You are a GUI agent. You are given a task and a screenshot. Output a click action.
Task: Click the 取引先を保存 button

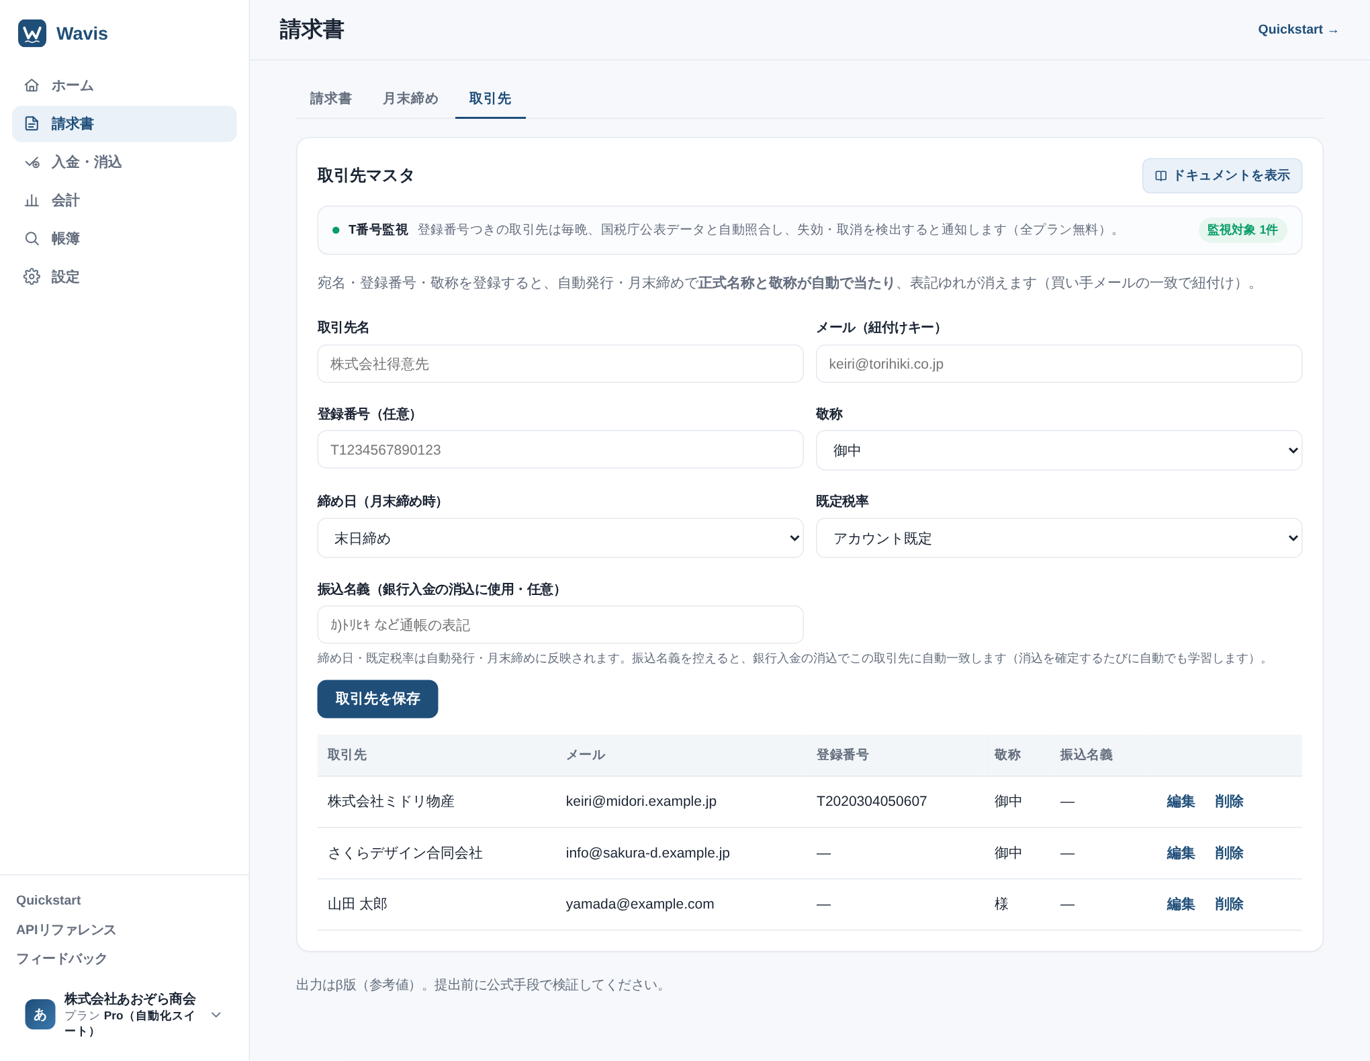(377, 699)
